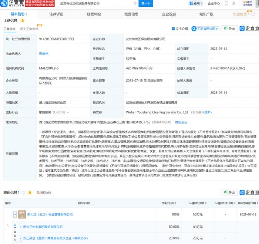Switch to the 法律诉讼 tab
The height and width of the screenshot is (244, 259).
click(x=56, y=14)
